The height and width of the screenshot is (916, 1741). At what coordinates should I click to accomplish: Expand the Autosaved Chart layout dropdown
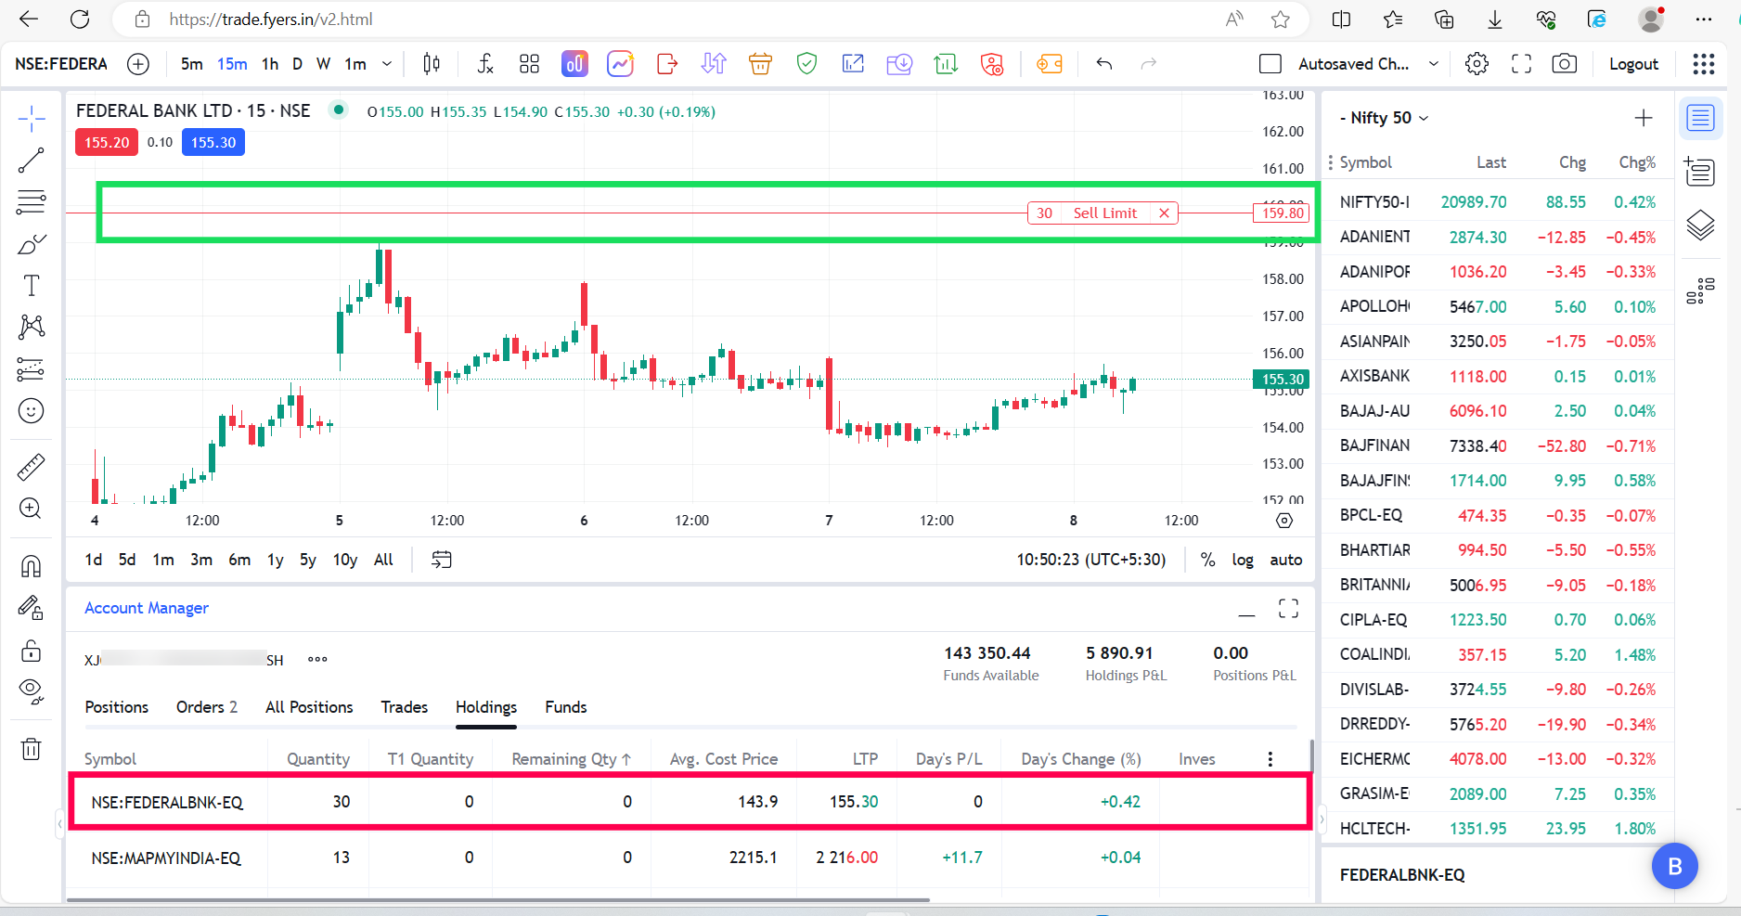click(x=1433, y=64)
